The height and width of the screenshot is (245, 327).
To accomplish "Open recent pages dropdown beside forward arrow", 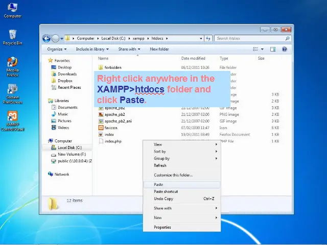I will pyautogui.click(x=62, y=39).
